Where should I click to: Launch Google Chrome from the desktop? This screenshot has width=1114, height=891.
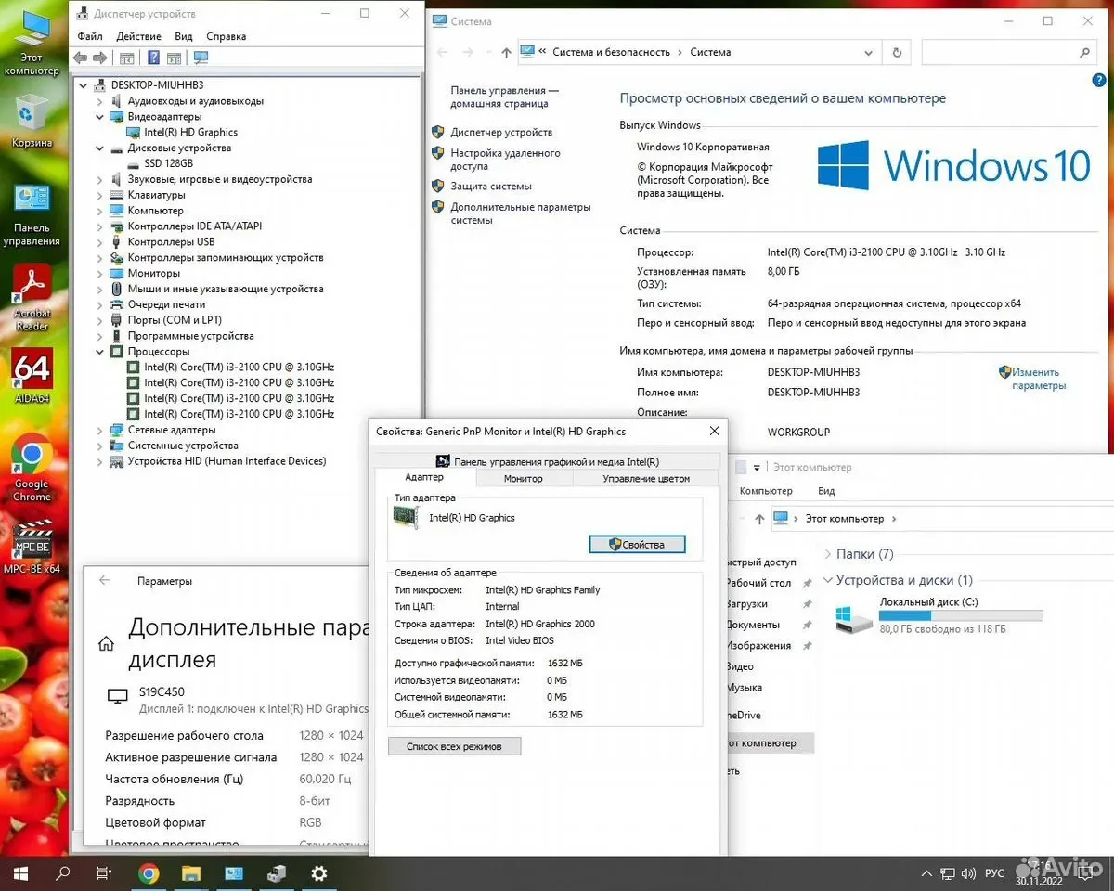coord(32,468)
